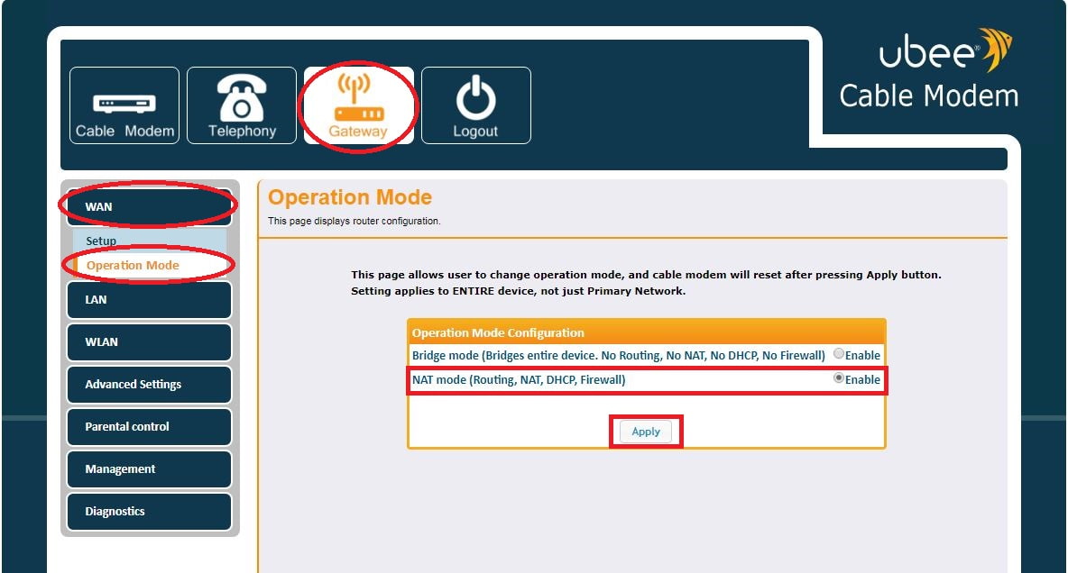Click the Apply button
Screen dimensions: 1068x573
coord(646,432)
